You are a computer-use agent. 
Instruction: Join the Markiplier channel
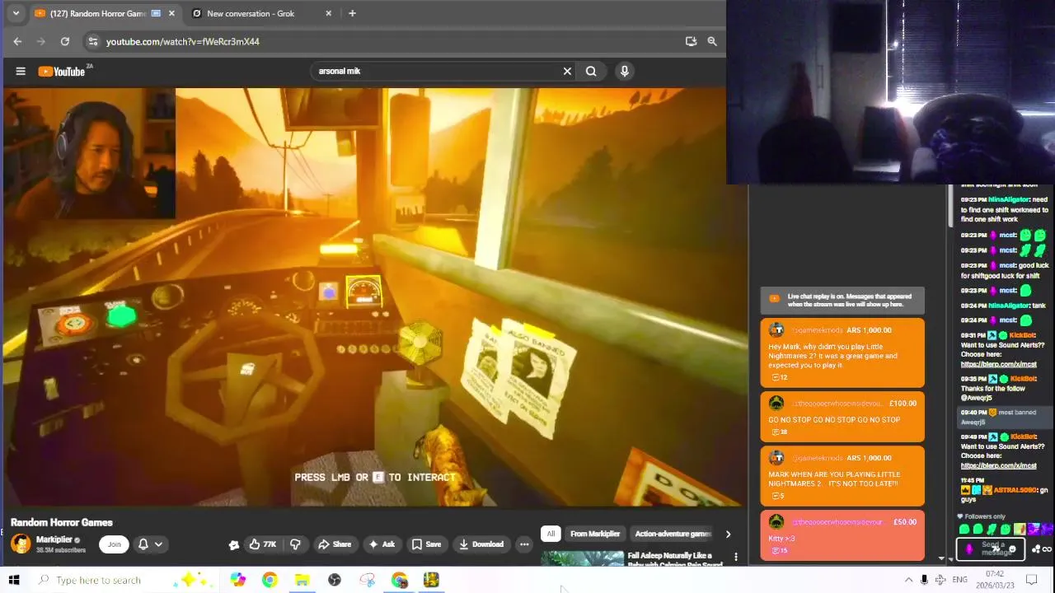(x=114, y=544)
